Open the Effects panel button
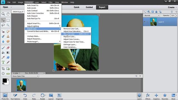The width and height of the screenshot is (178, 100). point(148,96)
